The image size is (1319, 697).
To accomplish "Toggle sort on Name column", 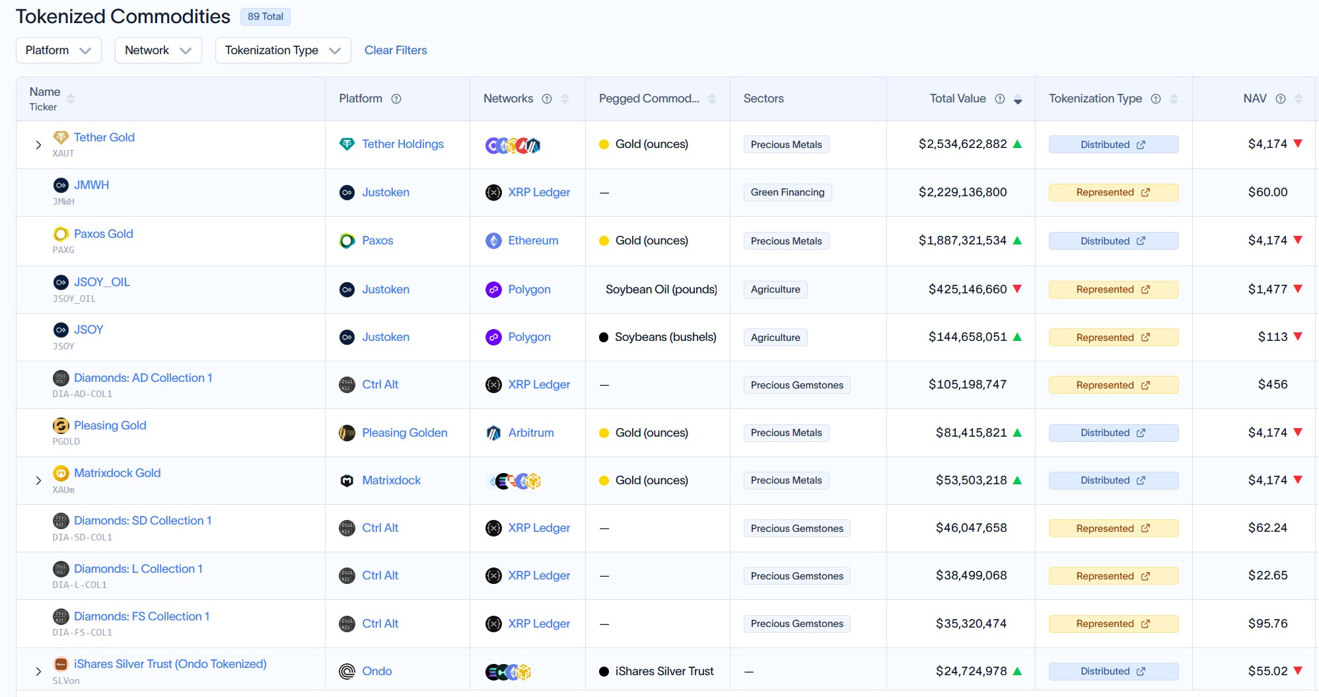I will coord(71,99).
